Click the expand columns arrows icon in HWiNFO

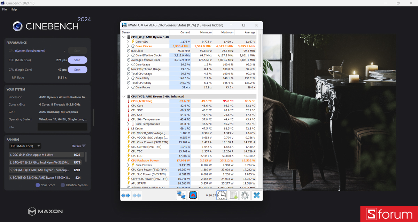126,196
